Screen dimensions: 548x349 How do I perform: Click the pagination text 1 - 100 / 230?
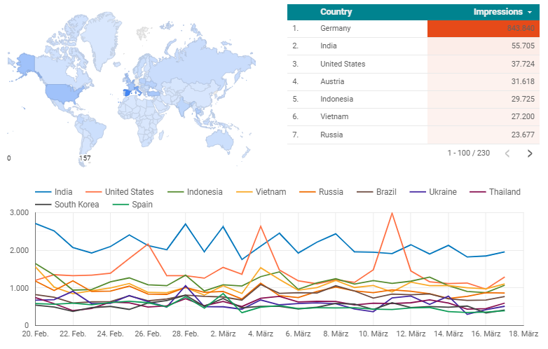468,153
